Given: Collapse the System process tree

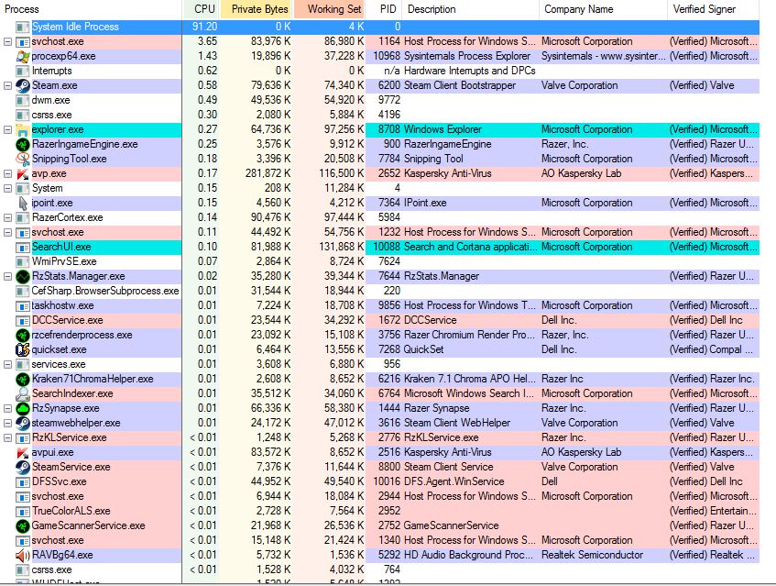Looking at the screenshot, I should (7, 188).
